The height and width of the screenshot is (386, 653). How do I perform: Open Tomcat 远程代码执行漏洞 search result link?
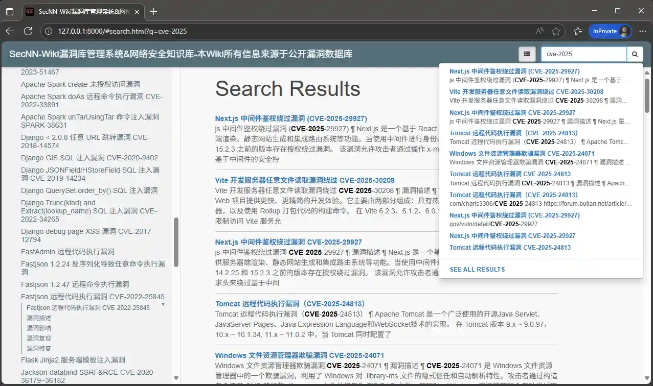[x=290, y=304]
